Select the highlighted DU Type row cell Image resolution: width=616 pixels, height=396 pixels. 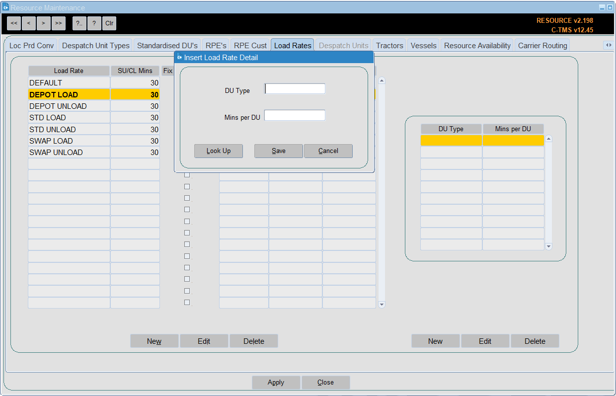pos(451,141)
